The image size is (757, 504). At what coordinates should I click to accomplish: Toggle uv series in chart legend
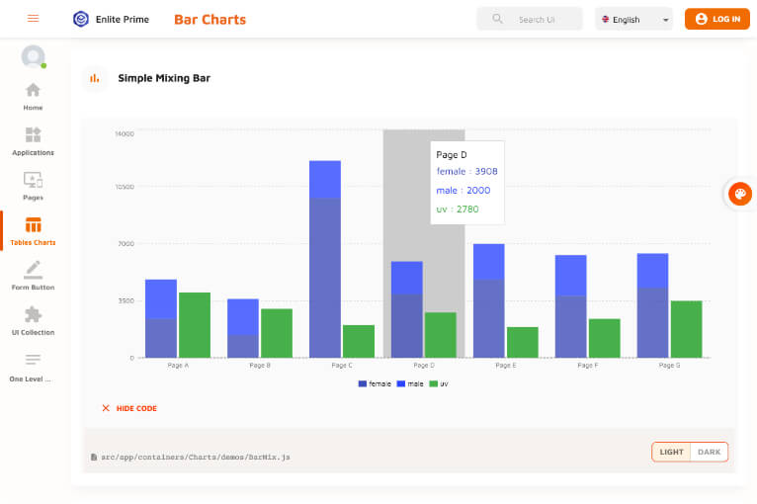click(x=439, y=383)
